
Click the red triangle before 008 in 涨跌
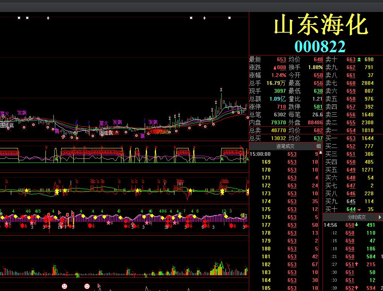click(x=275, y=68)
